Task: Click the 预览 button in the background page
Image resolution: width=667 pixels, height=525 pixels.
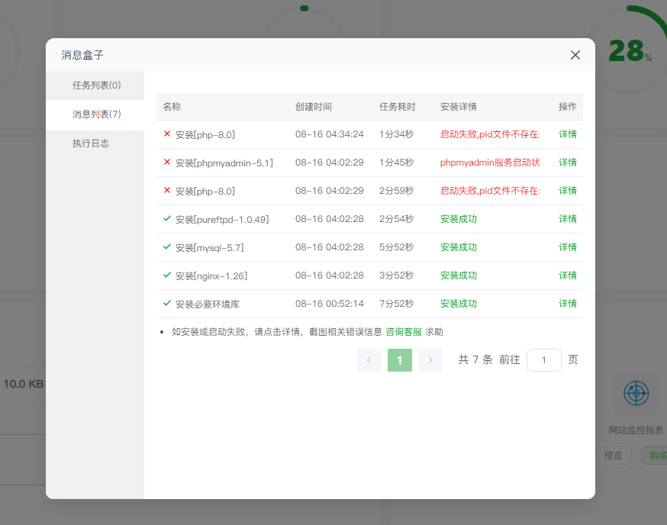Action: (613, 456)
